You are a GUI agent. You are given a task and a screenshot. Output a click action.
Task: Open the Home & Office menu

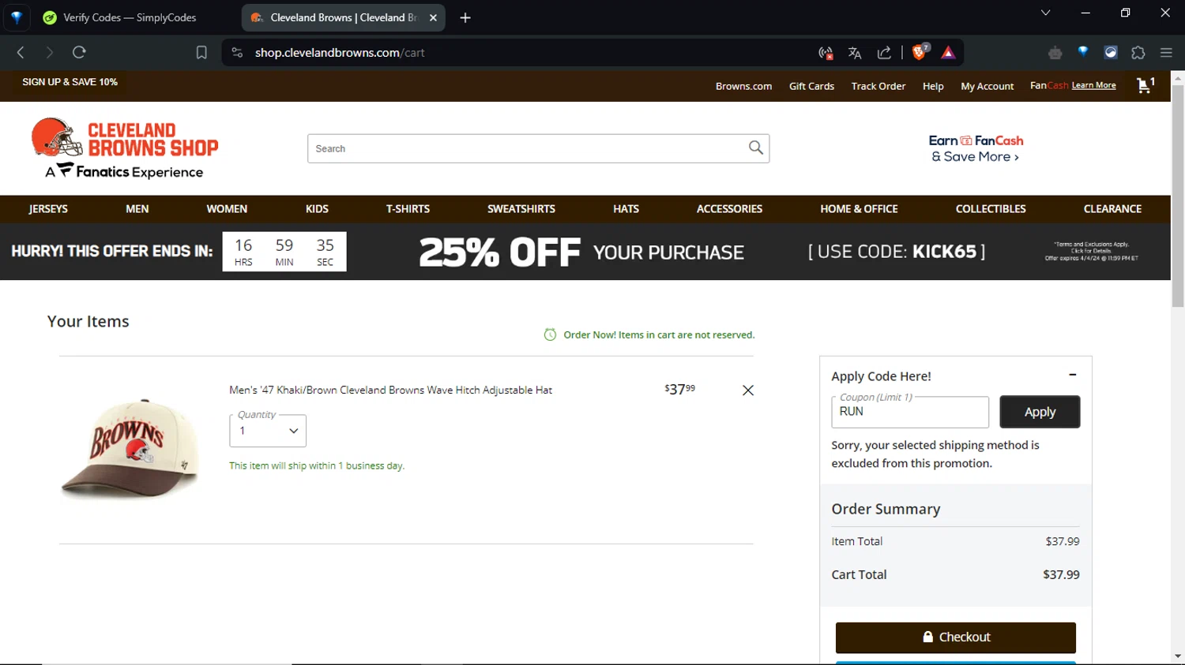pos(859,209)
